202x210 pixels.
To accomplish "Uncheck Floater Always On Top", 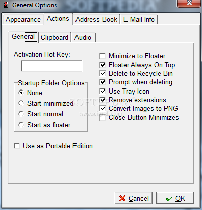I will [x=103, y=65].
